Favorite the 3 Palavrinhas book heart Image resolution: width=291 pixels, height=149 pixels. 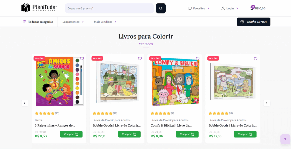coord(82,59)
